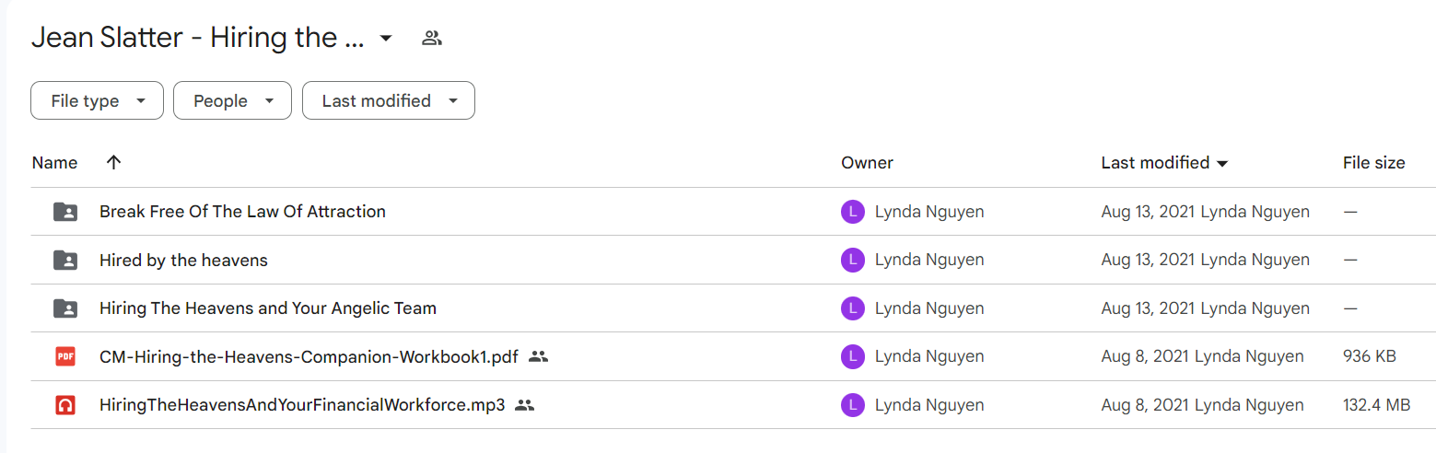Click Lynda Nguyen's purple avatar in the first row

click(x=853, y=212)
